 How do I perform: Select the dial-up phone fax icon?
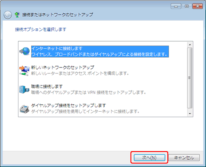[24, 109]
